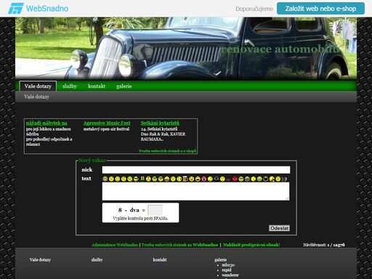Click the Návštěvnost counter text

pyautogui.click(x=324, y=245)
